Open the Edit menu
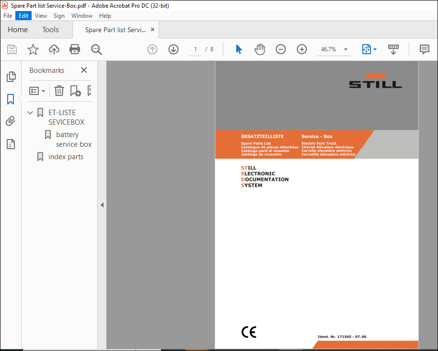Image resolution: width=438 pixels, height=351 pixels. 23,16
